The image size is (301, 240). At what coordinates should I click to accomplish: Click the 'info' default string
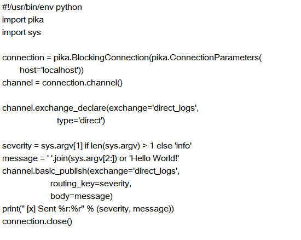point(183,146)
